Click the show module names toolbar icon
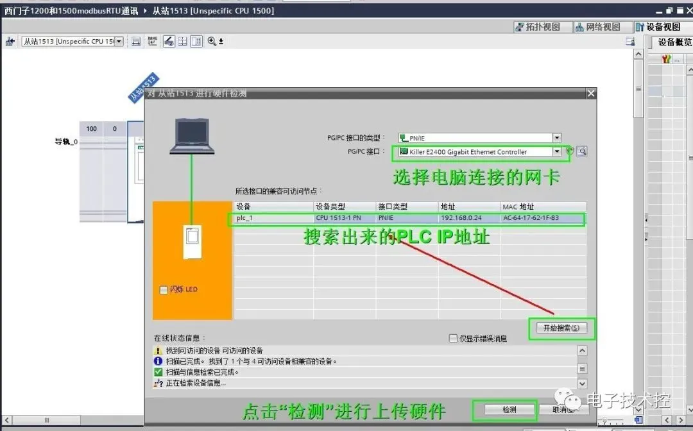Screen dimensions: 693x431 153,42
